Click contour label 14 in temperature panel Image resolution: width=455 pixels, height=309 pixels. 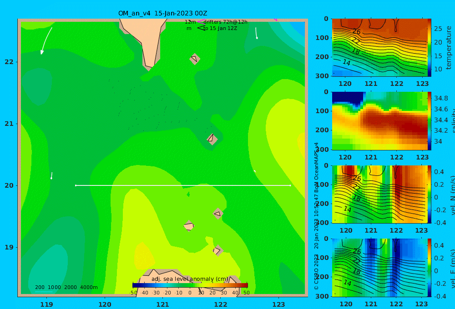[x=346, y=62]
